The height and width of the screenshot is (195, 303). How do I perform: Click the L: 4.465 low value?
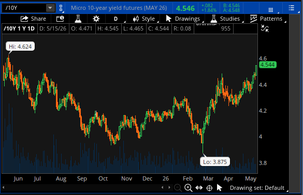(x=133, y=28)
